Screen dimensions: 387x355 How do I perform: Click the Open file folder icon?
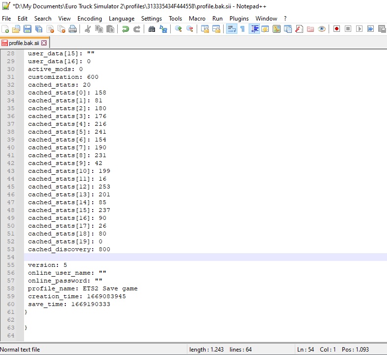pyautogui.click(x=16, y=29)
